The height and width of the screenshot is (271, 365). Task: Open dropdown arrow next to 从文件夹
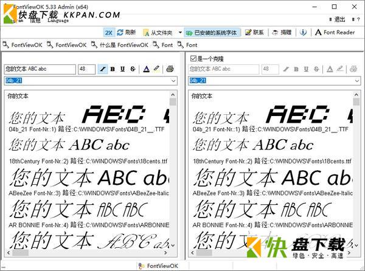180,32
